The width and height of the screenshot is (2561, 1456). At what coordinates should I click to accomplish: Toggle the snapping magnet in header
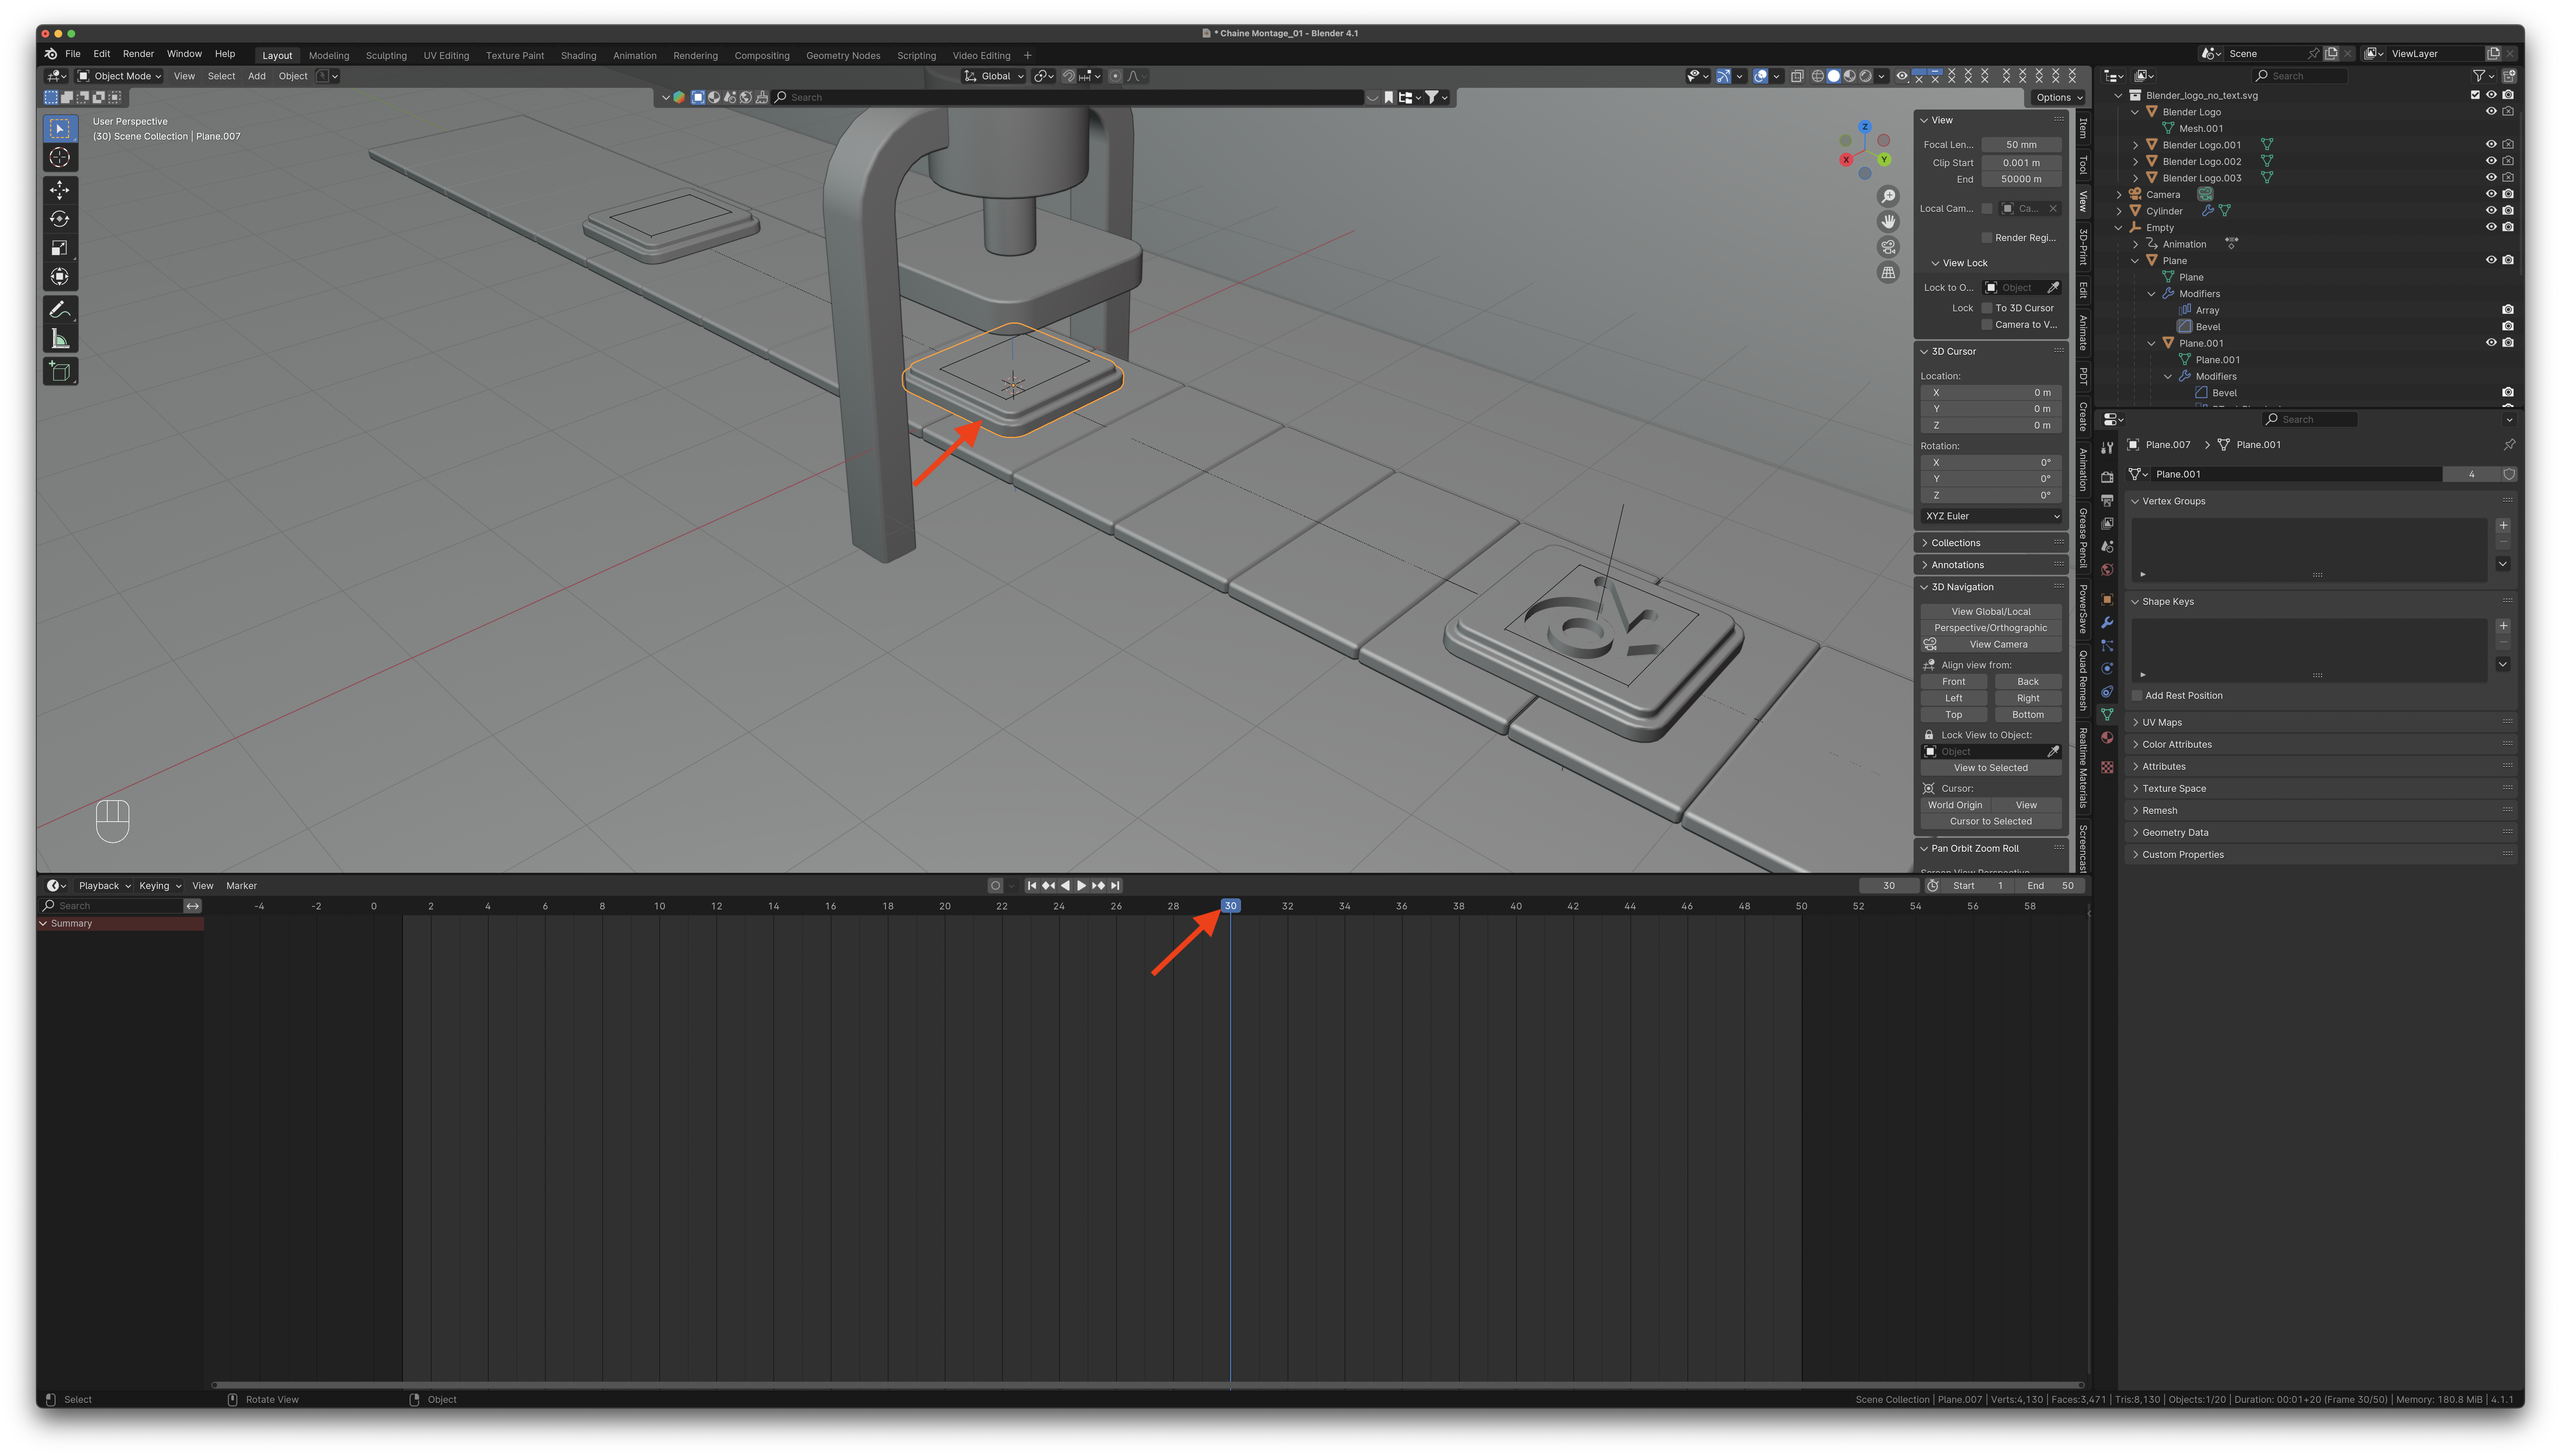(x=1069, y=76)
